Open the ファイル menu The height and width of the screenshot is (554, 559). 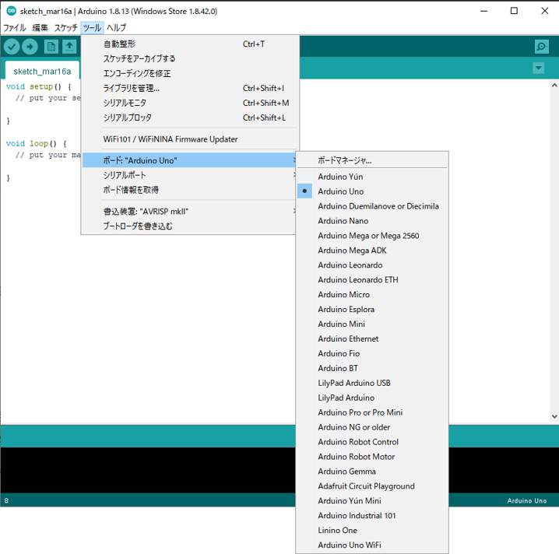click(x=15, y=28)
